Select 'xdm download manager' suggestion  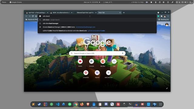97,23
